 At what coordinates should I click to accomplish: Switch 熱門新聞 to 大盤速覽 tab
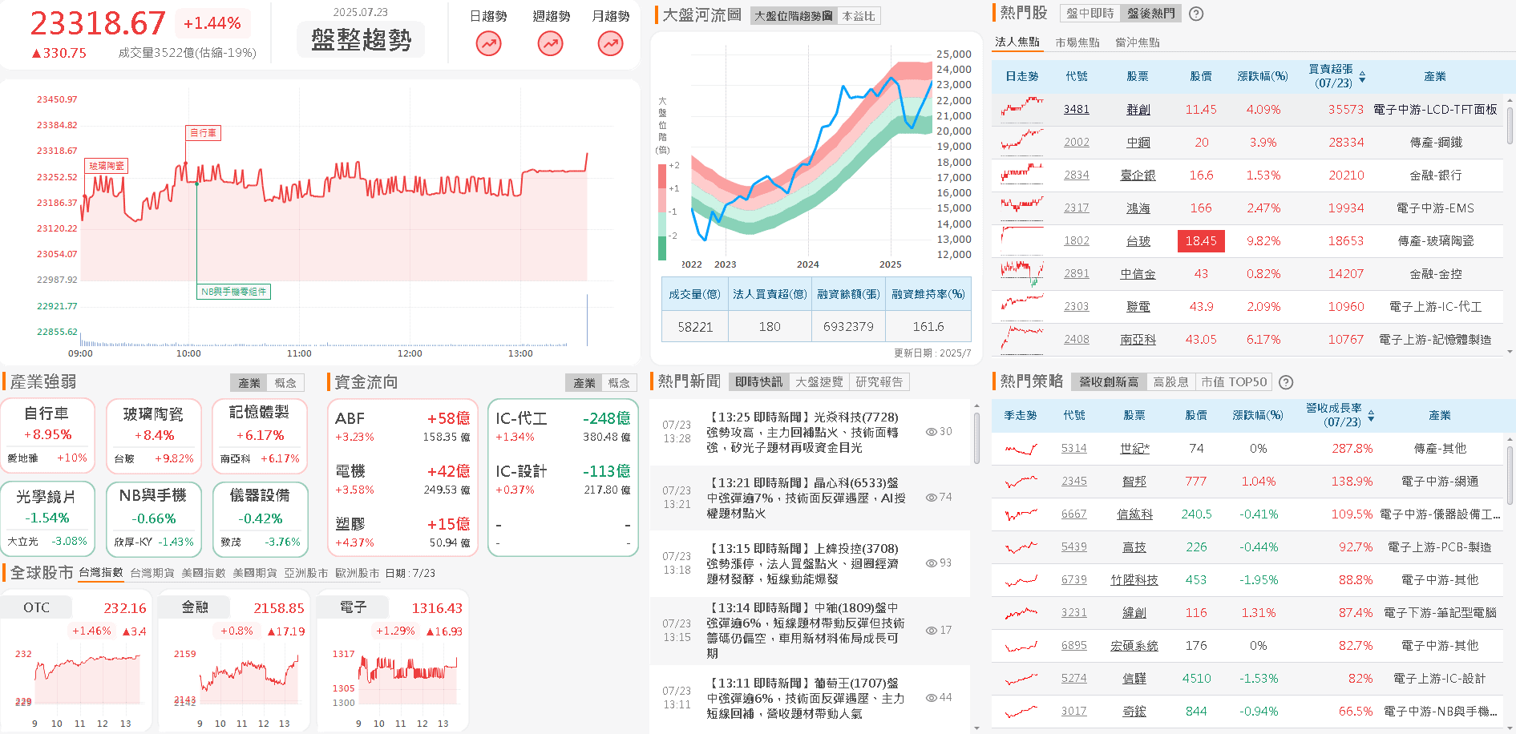(819, 382)
